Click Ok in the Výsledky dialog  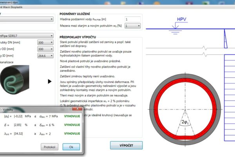[71, 147]
